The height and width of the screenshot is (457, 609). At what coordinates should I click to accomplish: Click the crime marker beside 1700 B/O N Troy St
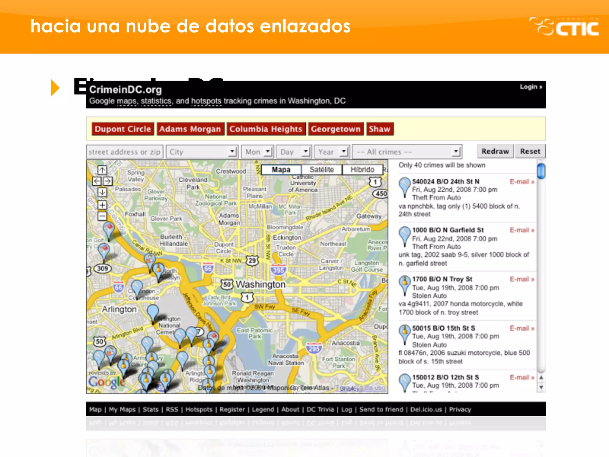point(404,285)
